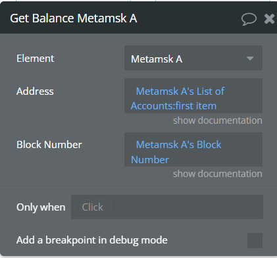
Task: Close the Get Balance Metamsk A panel
Action: click(x=269, y=19)
